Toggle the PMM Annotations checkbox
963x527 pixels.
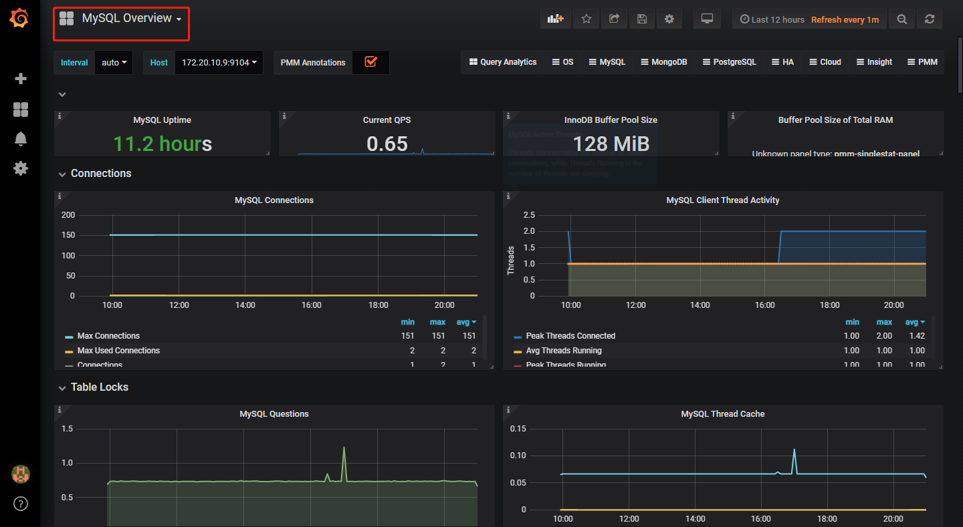(x=370, y=61)
